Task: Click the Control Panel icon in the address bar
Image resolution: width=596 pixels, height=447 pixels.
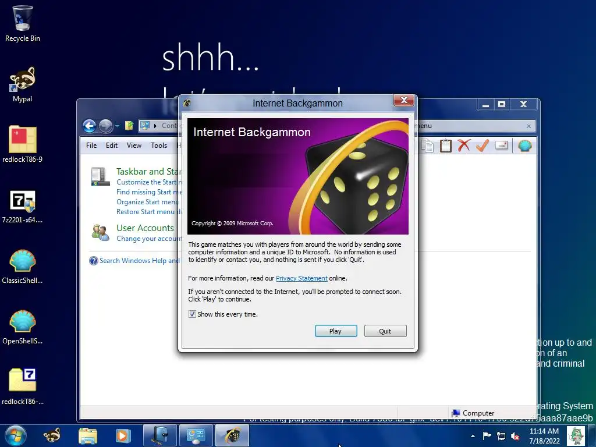Action: click(x=145, y=126)
